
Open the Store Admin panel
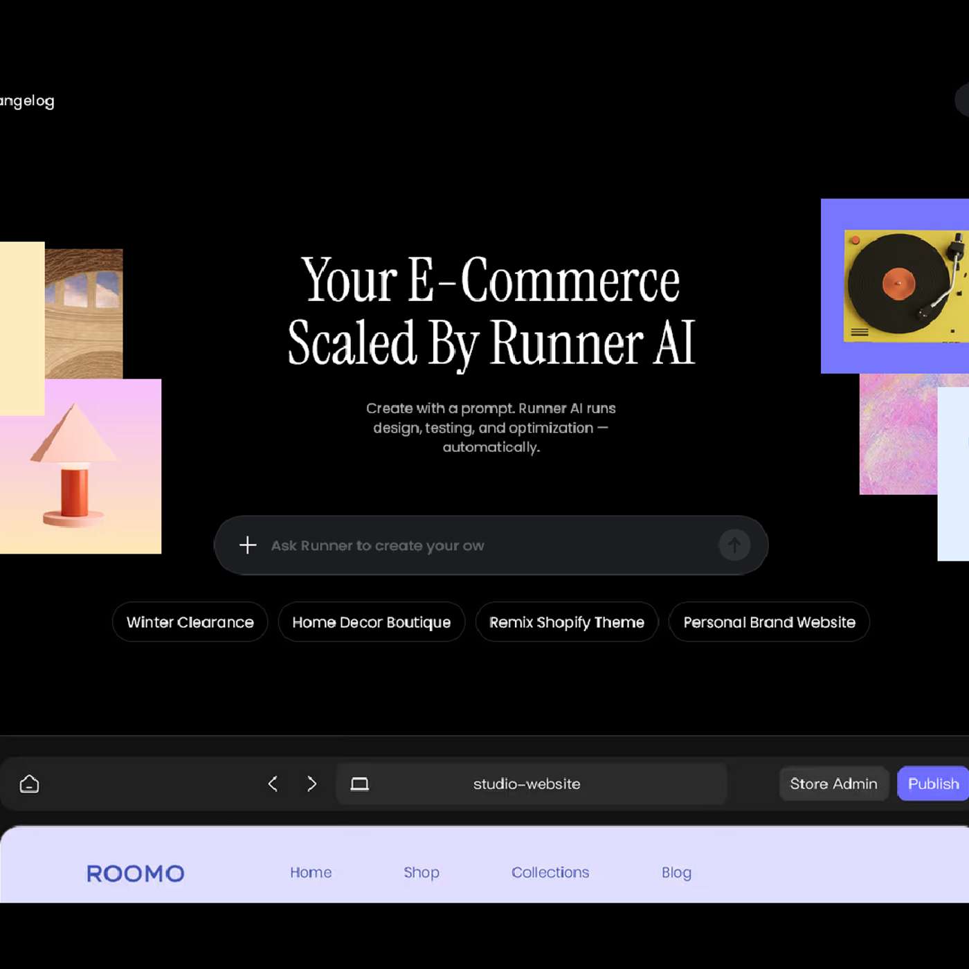coord(833,784)
